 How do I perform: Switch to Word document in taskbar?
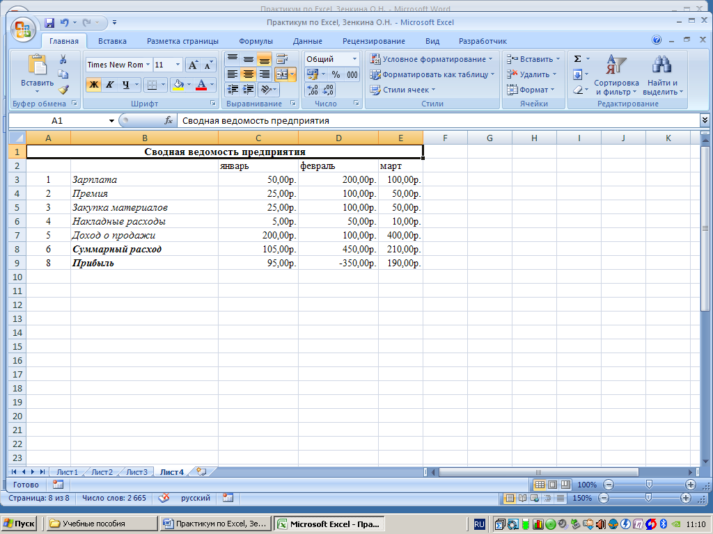point(216,524)
